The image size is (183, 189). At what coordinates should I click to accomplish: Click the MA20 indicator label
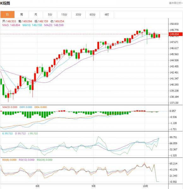(54, 25)
